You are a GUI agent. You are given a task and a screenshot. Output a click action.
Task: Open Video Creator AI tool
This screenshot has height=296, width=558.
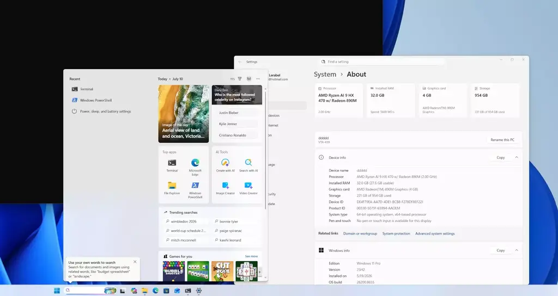(248, 188)
